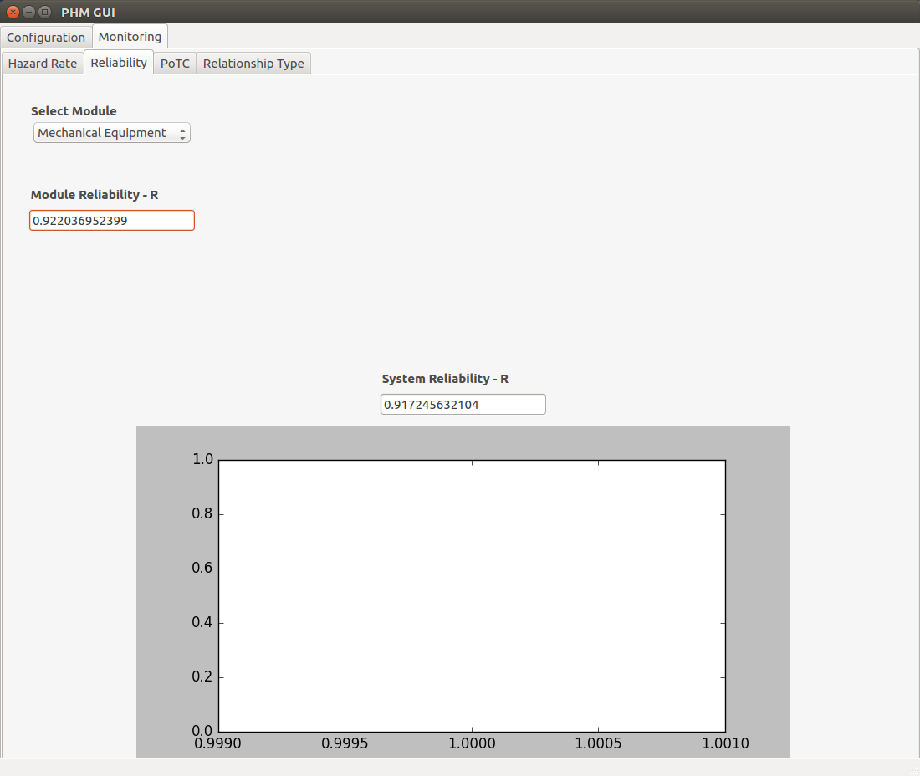Maximize the PHM GUI window

(x=44, y=12)
